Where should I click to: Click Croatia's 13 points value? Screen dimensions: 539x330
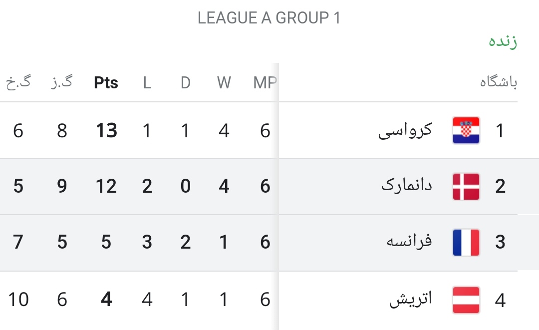107,131
